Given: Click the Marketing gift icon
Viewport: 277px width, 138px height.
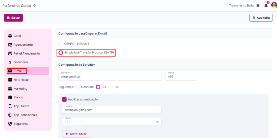Looking at the screenshot, I should tap(10, 89).
